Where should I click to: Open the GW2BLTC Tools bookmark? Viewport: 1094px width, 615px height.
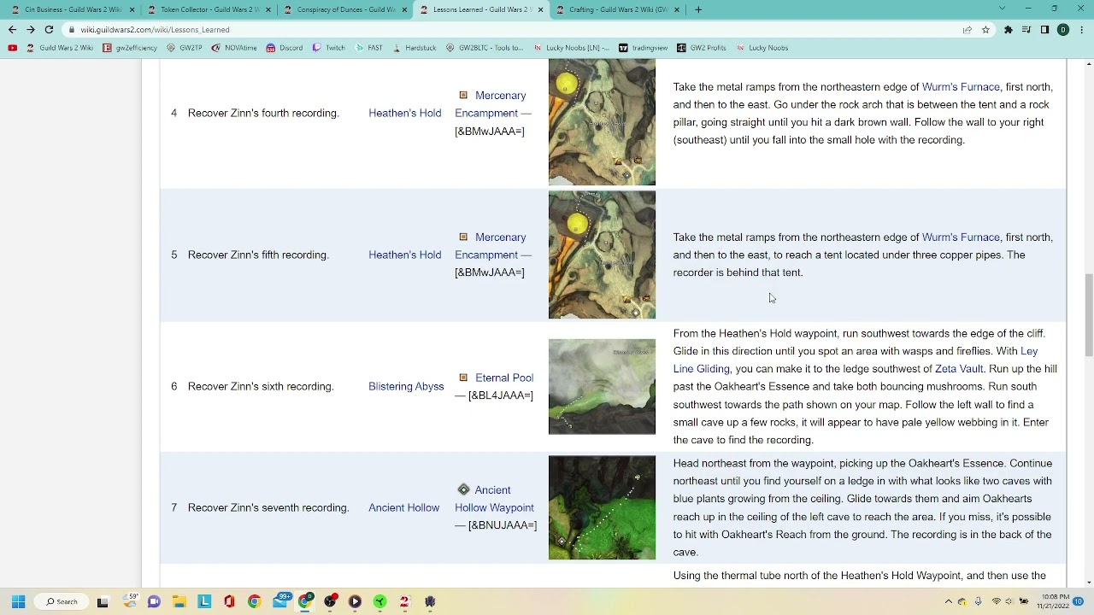pos(484,48)
